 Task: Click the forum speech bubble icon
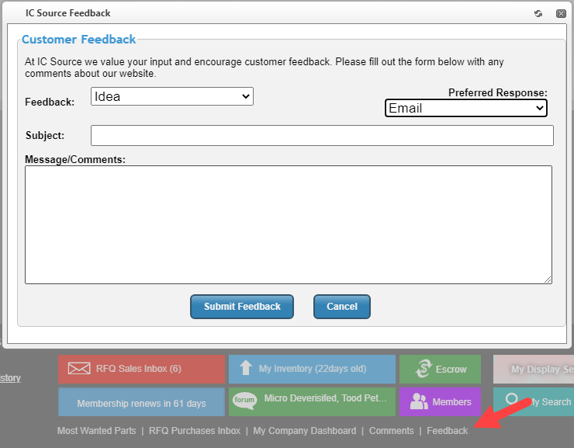coord(244,401)
